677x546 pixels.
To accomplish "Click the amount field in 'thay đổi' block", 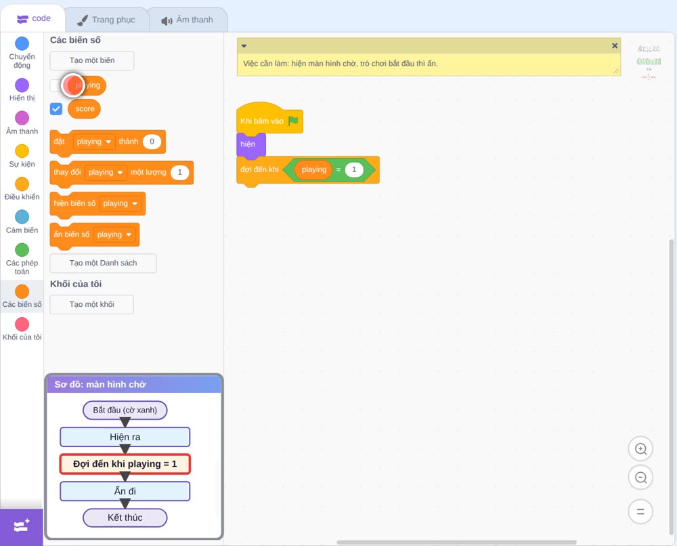I will [x=180, y=172].
